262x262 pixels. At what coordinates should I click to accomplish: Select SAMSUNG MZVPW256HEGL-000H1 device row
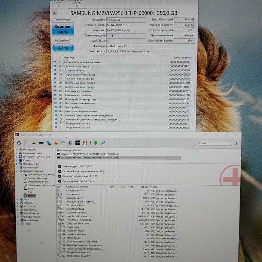[x=119, y=154]
